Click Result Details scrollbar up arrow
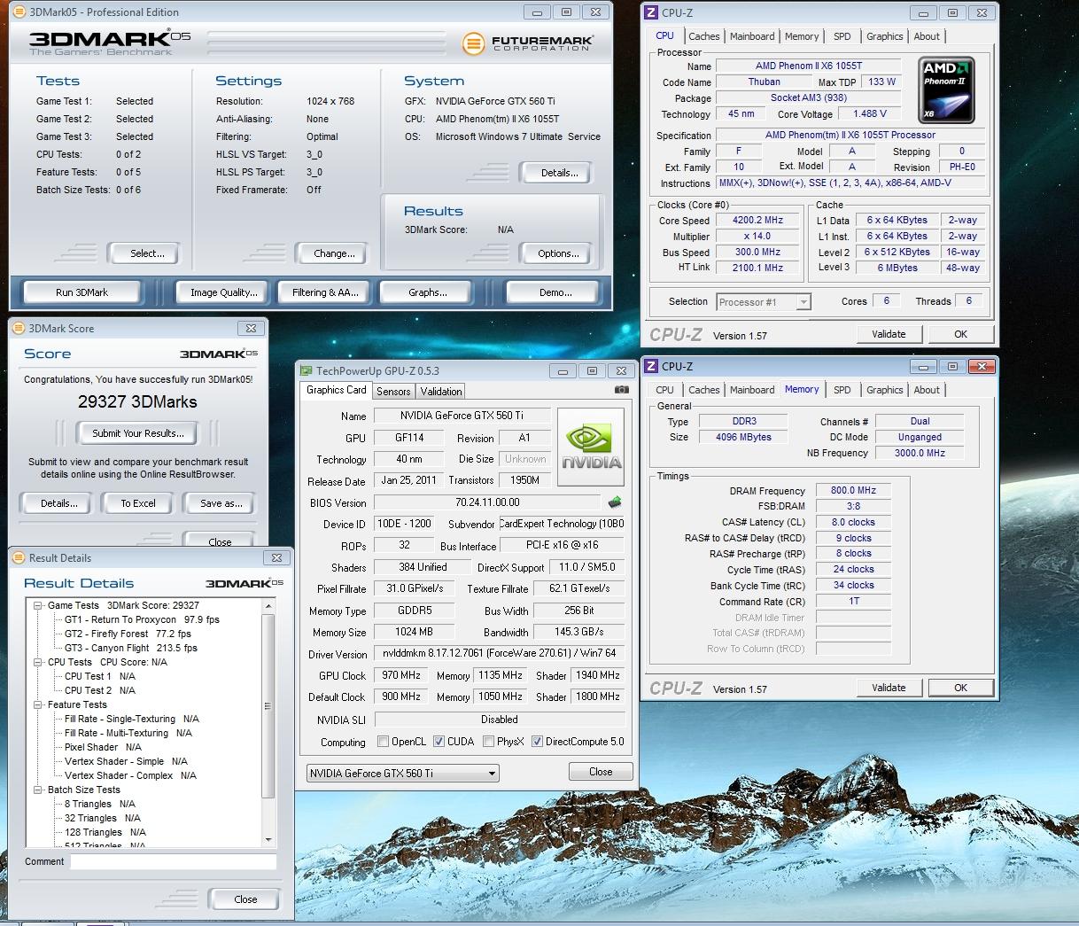 pos(269,605)
